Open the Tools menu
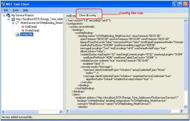 15,10
